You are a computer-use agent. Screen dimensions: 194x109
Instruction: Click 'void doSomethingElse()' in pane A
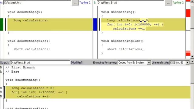pyautogui.click(x=28, y=41)
